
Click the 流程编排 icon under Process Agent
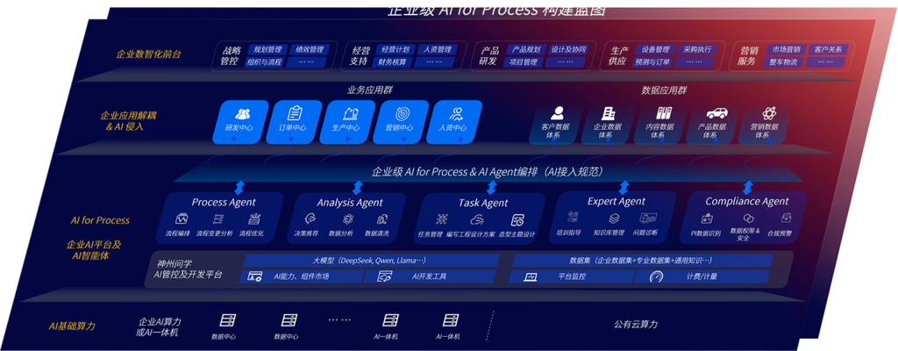(182, 218)
